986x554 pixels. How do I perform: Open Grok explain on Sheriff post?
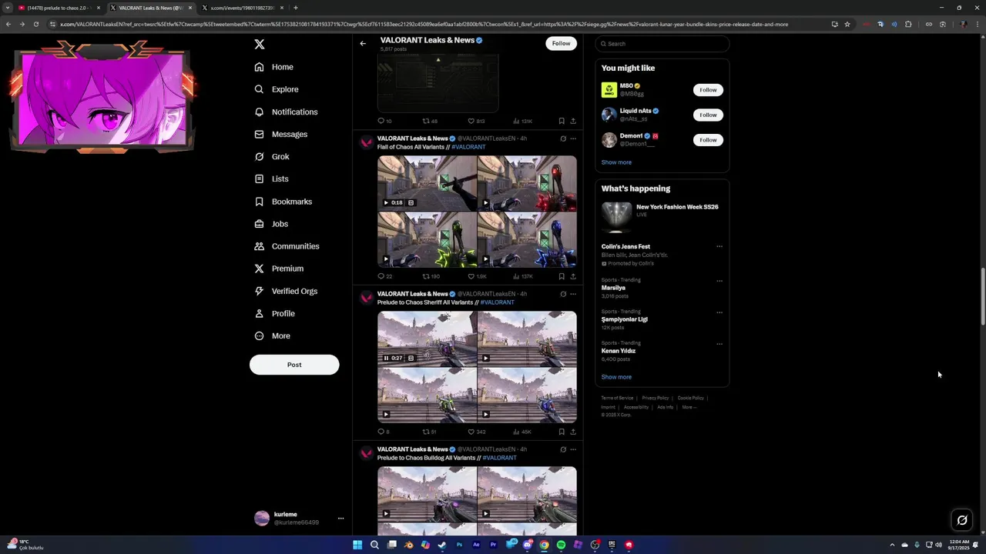click(x=563, y=294)
